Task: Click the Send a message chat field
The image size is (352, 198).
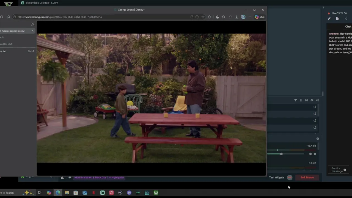Action: click(339, 170)
